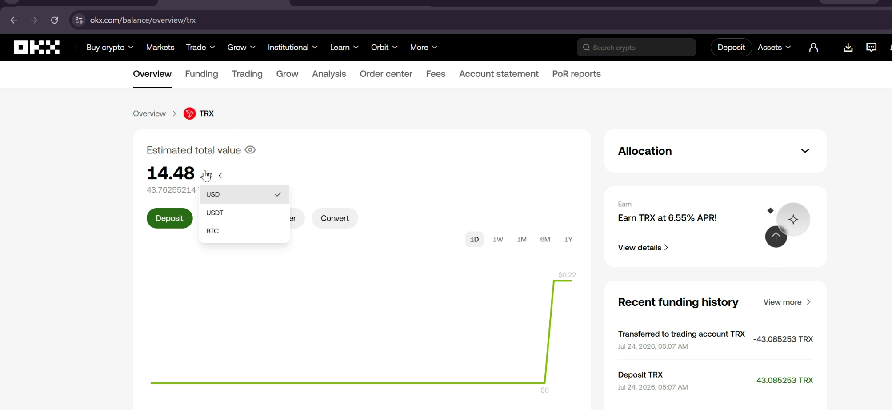892x410 pixels.
Task: Open the Learn dropdown
Action: [344, 47]
